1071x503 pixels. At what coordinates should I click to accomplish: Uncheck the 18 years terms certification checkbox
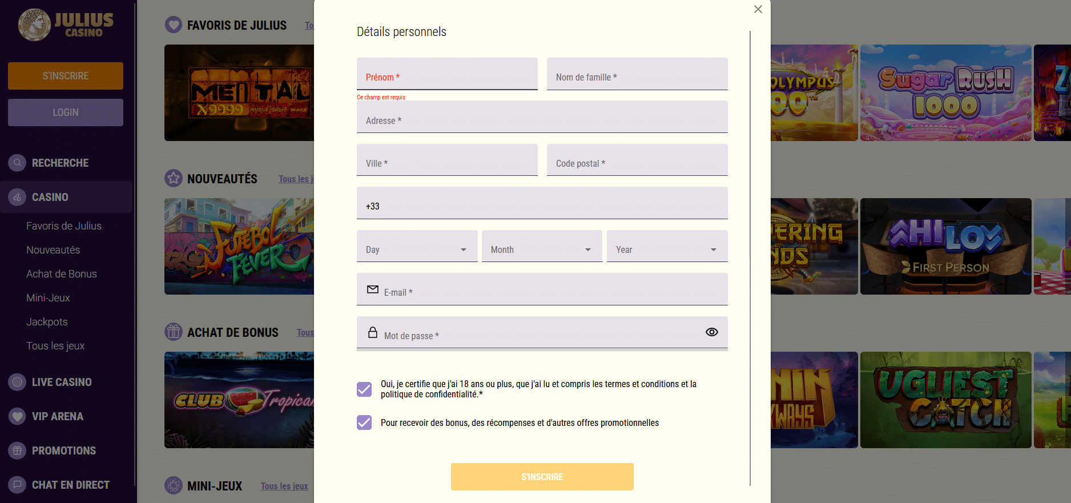[364, 389]
